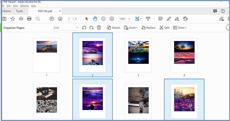The height and width of the screenshot is (121, 230).
Task: Add a sticky note comment
Action: click(x=160, y=19)
